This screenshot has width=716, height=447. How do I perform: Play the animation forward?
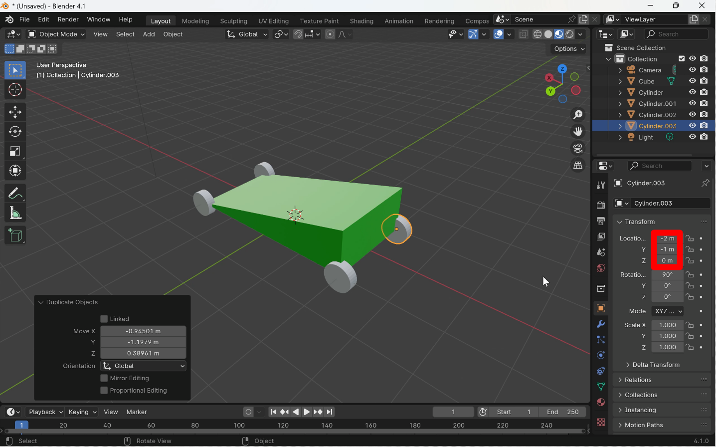point(307,412)
